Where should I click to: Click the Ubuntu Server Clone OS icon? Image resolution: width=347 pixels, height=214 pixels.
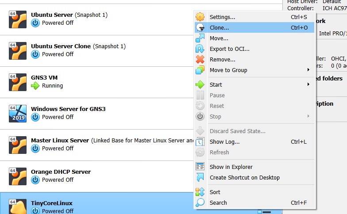point(18,51)
